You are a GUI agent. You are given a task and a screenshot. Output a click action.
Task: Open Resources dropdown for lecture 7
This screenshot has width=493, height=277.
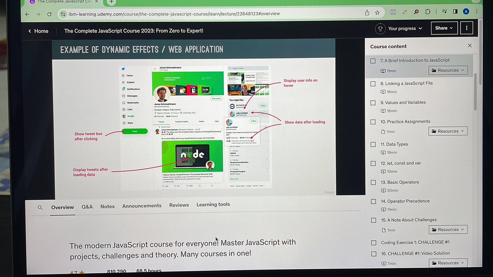pos(448,70)
